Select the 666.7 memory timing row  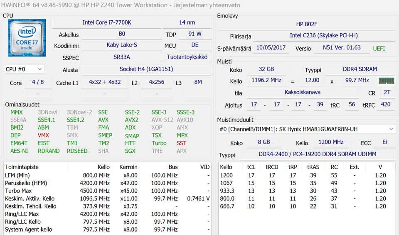(x=307, y=206)
